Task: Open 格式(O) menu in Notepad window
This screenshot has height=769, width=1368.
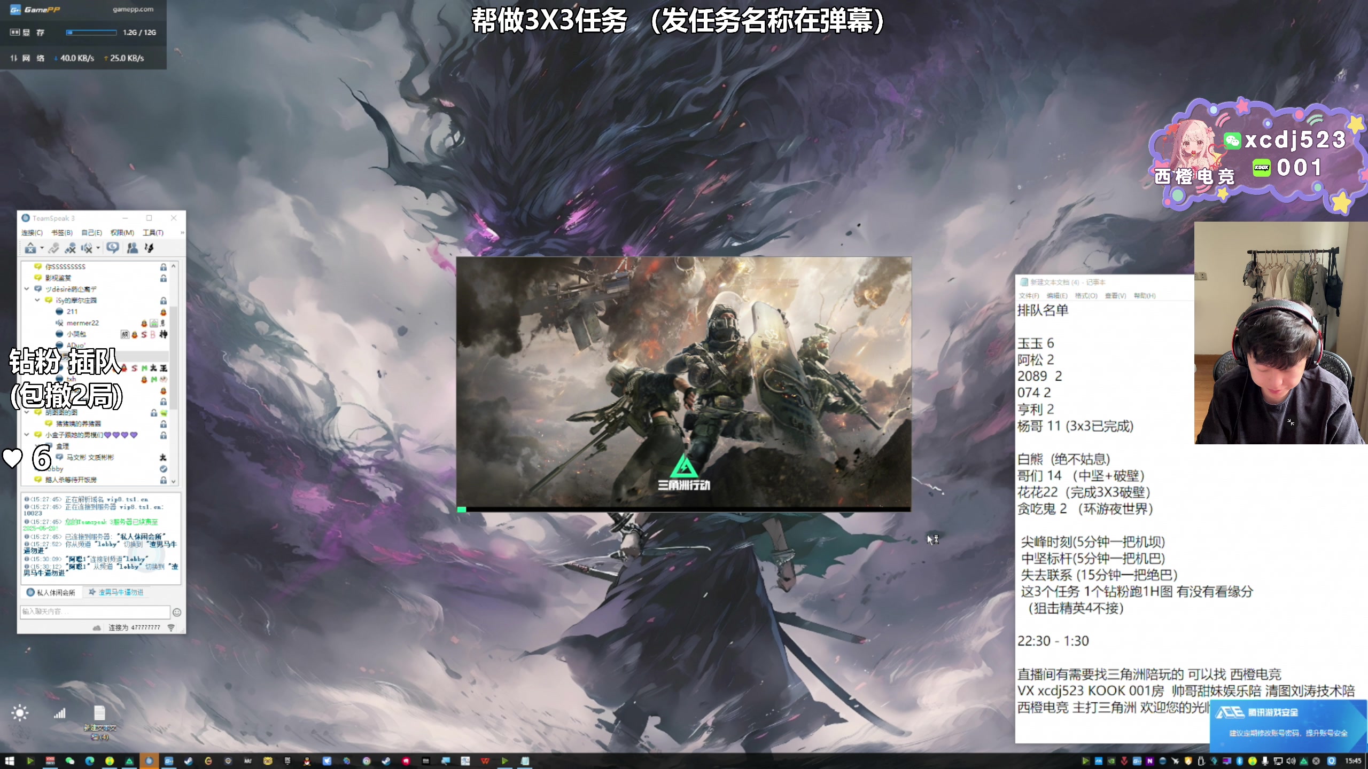Action: click(1086, 295)
